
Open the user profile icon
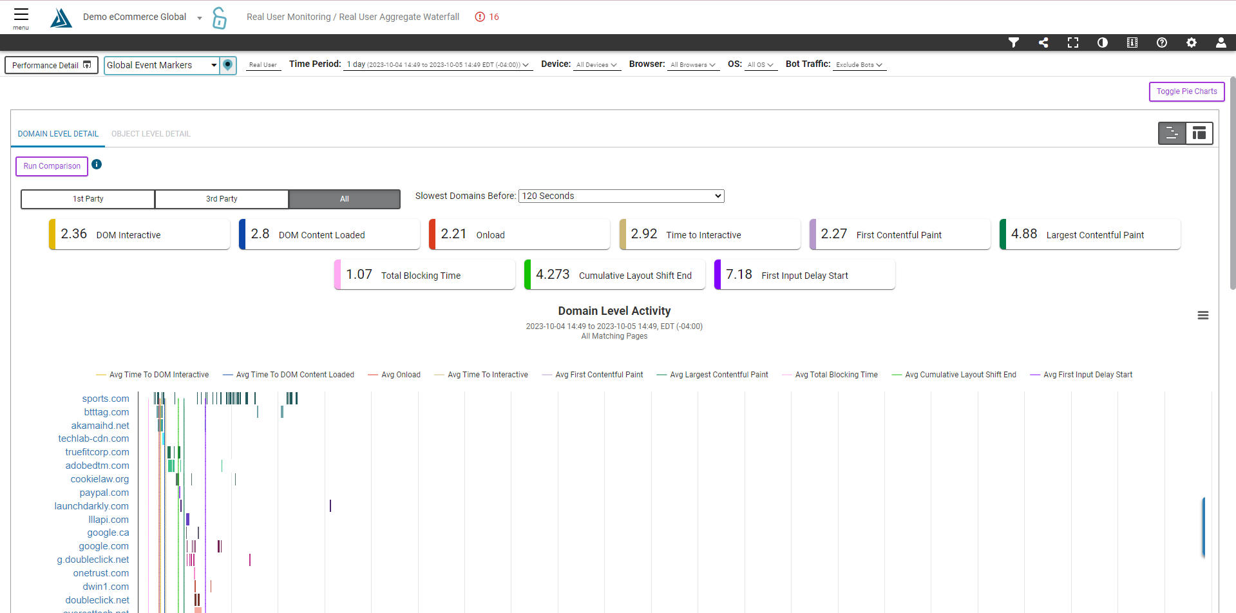point(1221,42)
